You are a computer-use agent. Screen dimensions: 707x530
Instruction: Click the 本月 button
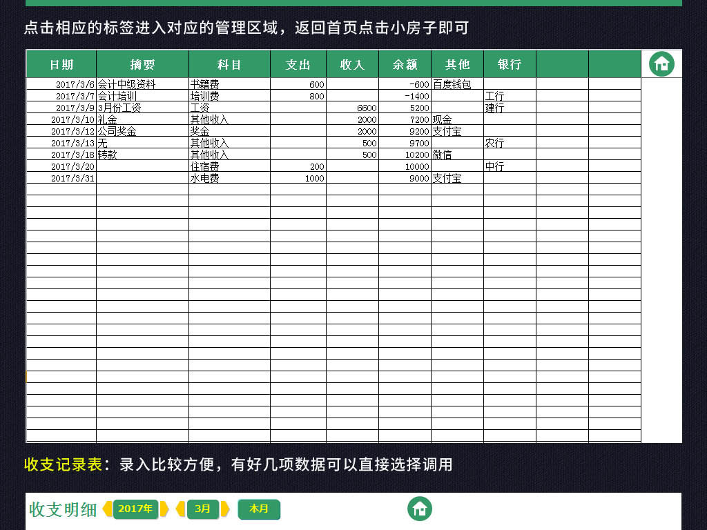click(259, 509)
